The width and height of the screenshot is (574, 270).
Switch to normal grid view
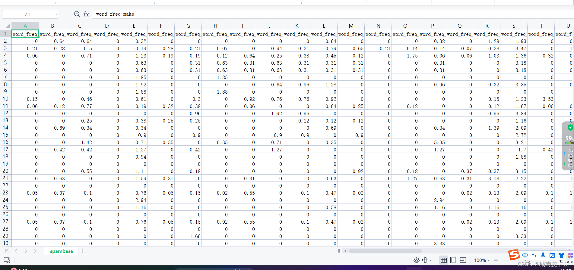pos(443,260)
